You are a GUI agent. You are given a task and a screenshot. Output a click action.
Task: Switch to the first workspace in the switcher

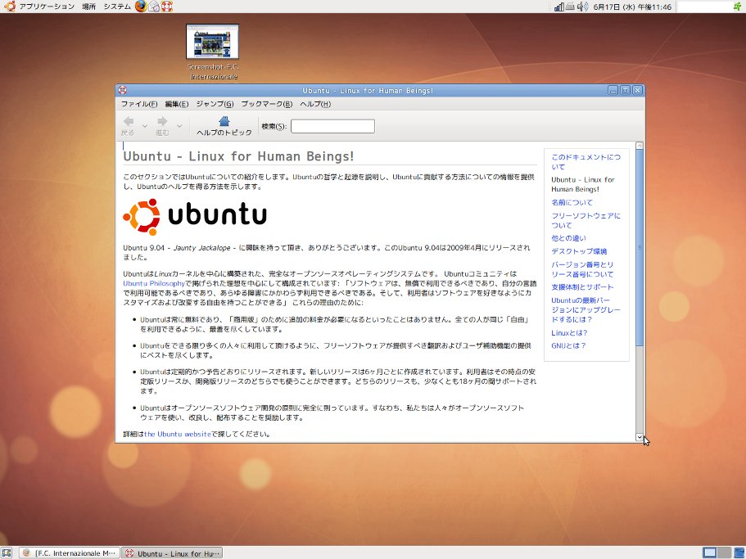[710, 552]
